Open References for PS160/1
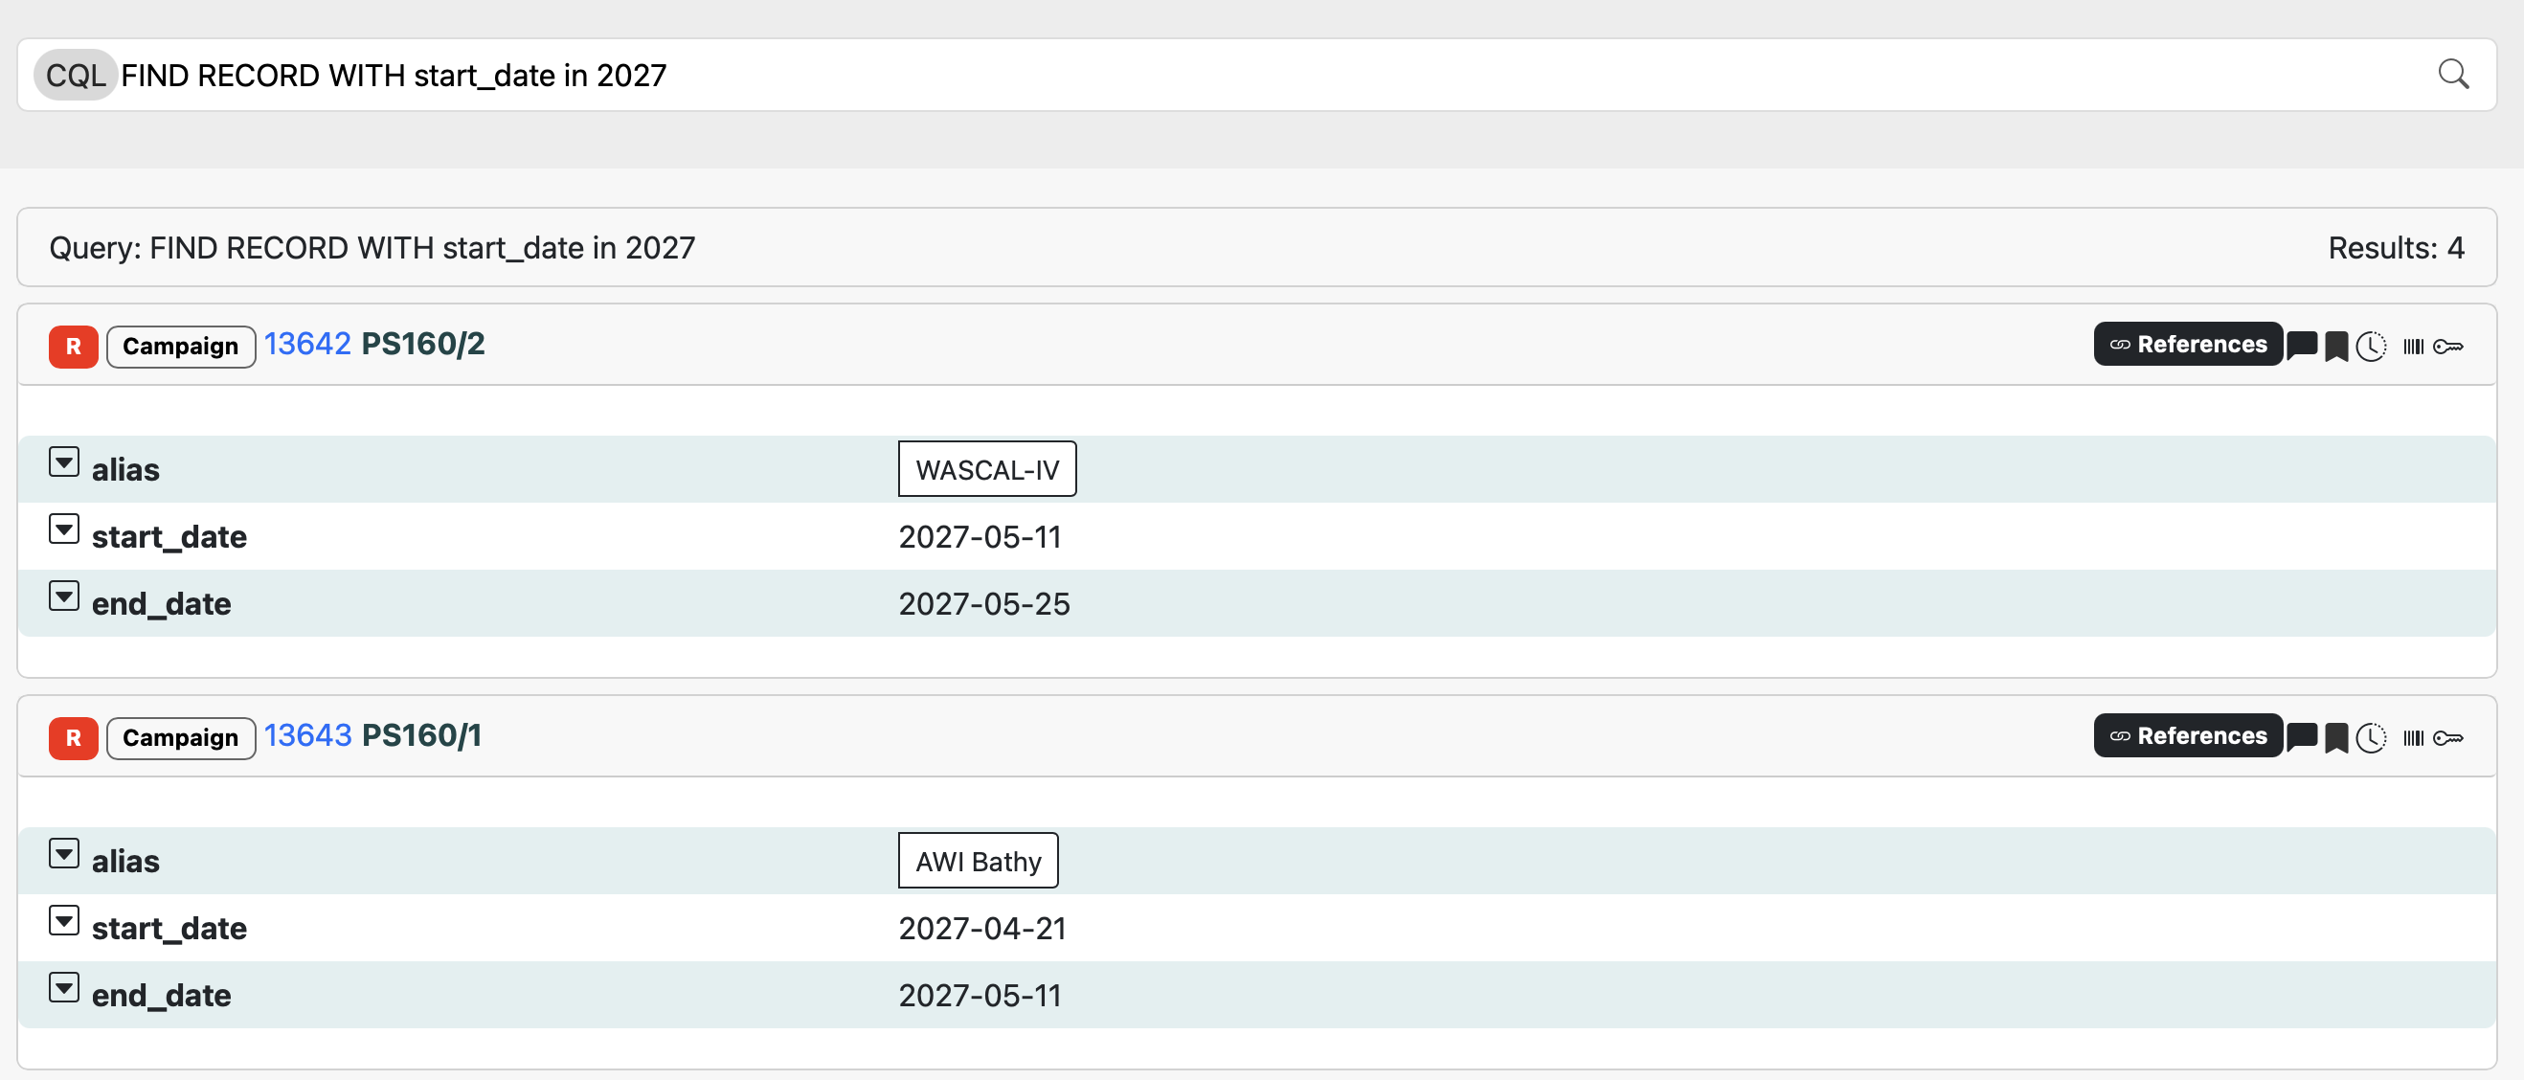The height and width of the screenshot is (1080, 2524). click(x=2187, y=735)
